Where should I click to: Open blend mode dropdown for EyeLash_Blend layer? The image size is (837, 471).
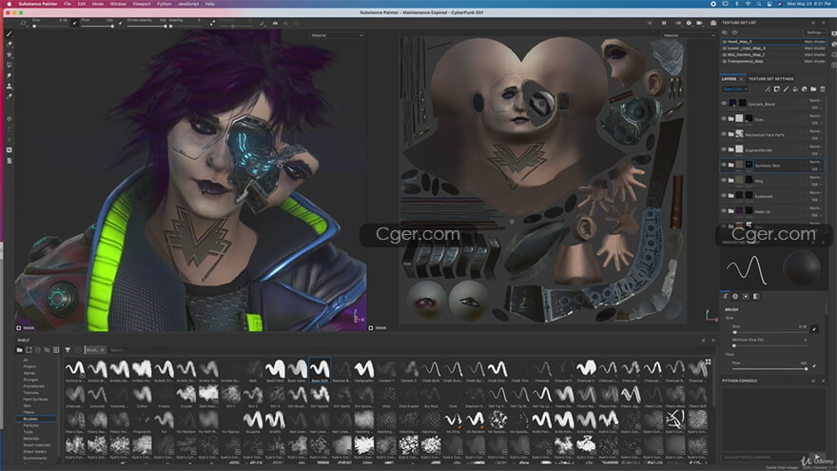(815, 101)
